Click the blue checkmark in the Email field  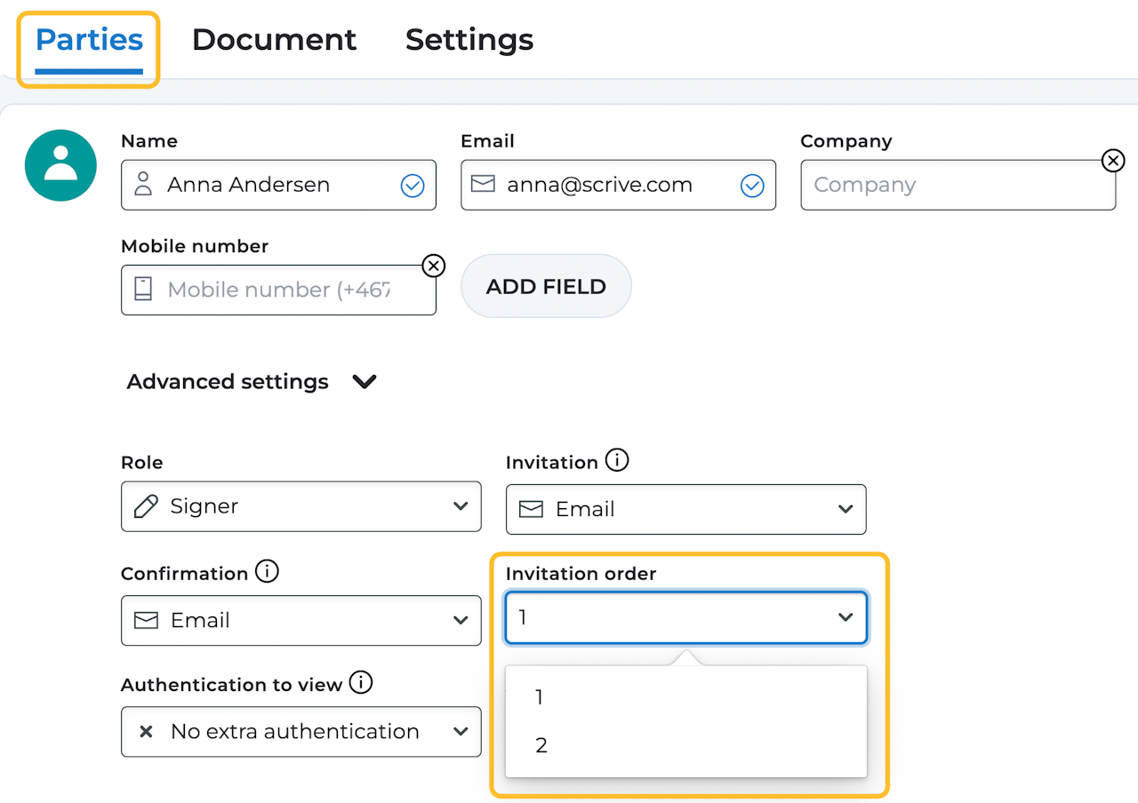752,185
